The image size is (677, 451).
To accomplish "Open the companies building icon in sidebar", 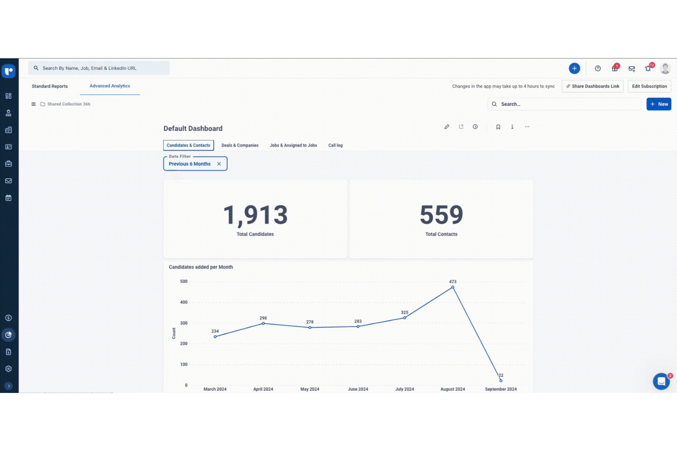I will click(8, 130).
